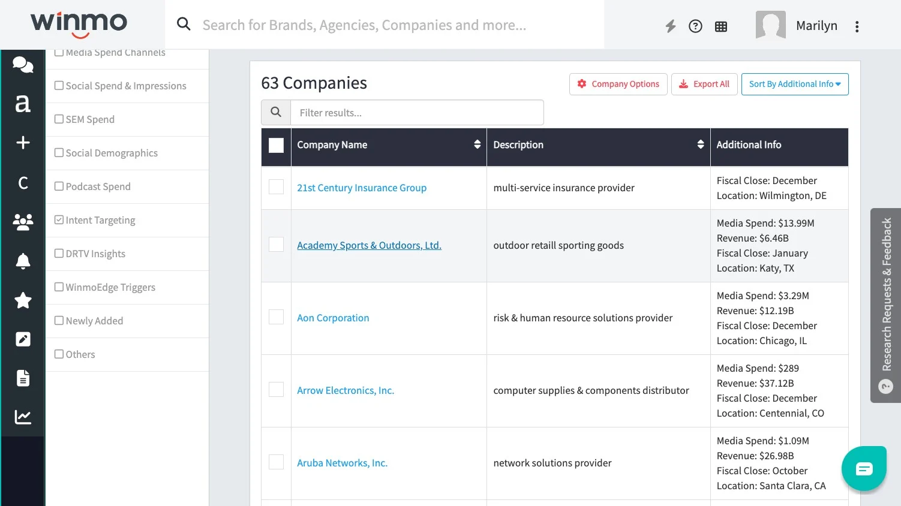Open Aruba Networks, Inc. link

(342, 463)
